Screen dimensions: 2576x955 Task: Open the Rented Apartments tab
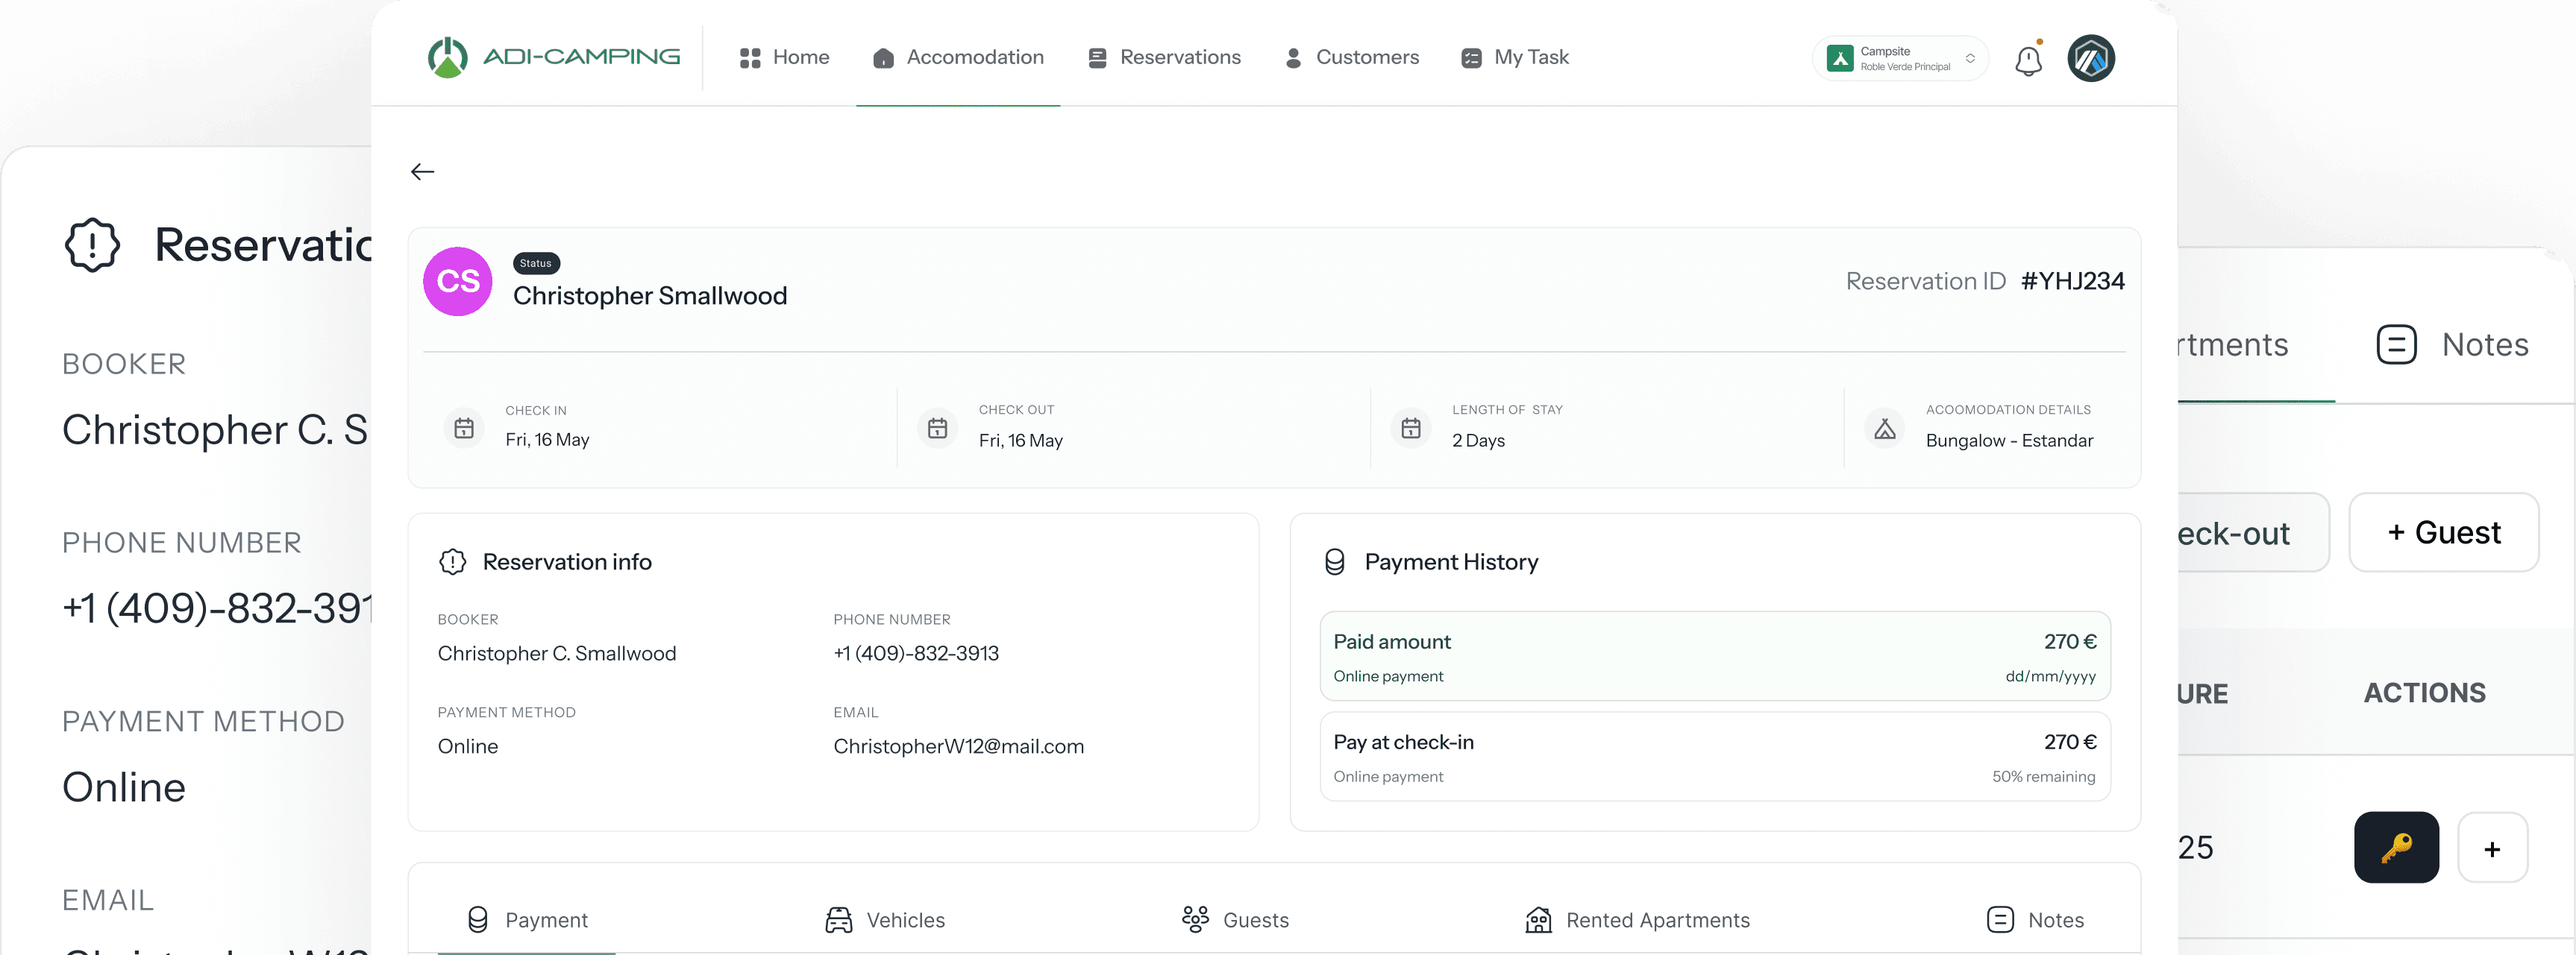[1637, 920]
